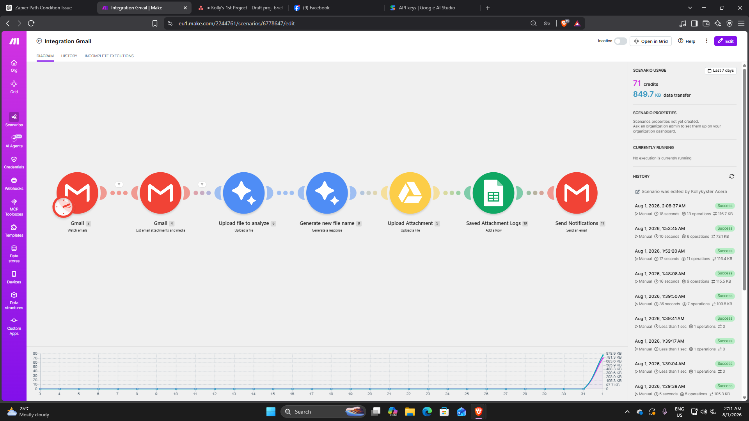Click the clock schedule icon on Gmail trigger
Image resolution: width=749 pixels, height=421 pixels.
[63, 207]
